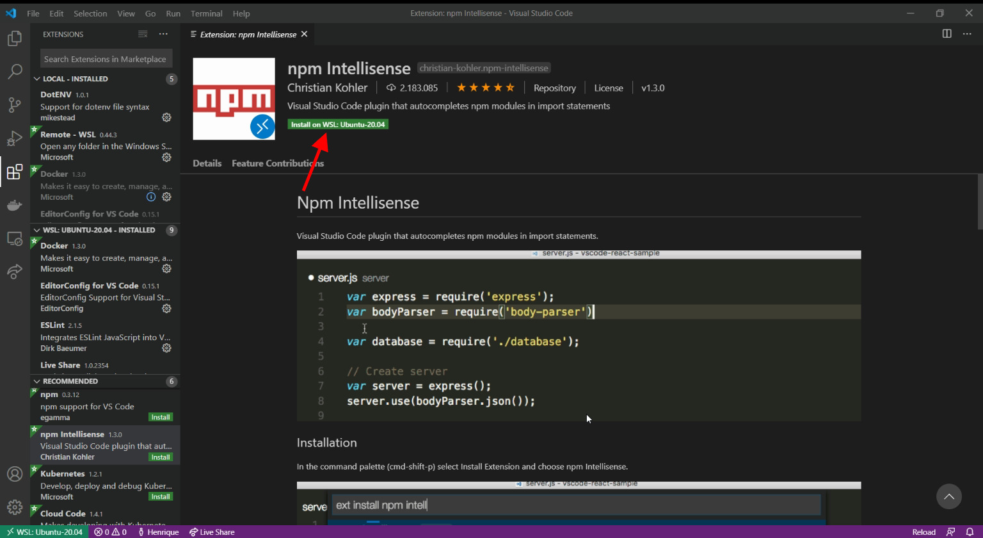The width and height of the screenshot is (983, 538).
Task: Close the npm Intellisense extension tab
Action: (305, 34)
